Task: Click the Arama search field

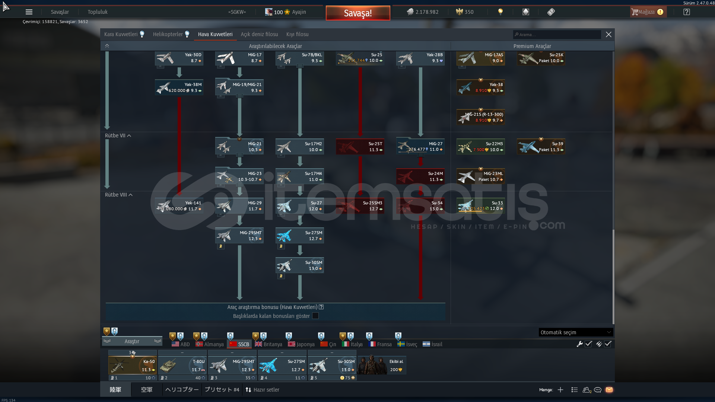Action: [557, 35]
